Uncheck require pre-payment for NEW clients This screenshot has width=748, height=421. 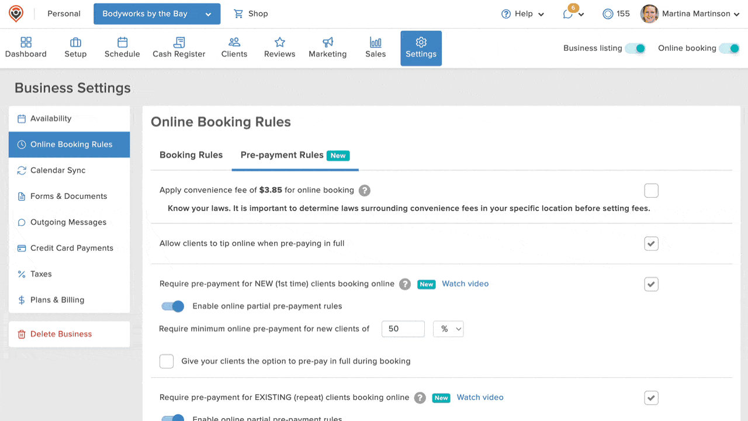tap(651, 284)
